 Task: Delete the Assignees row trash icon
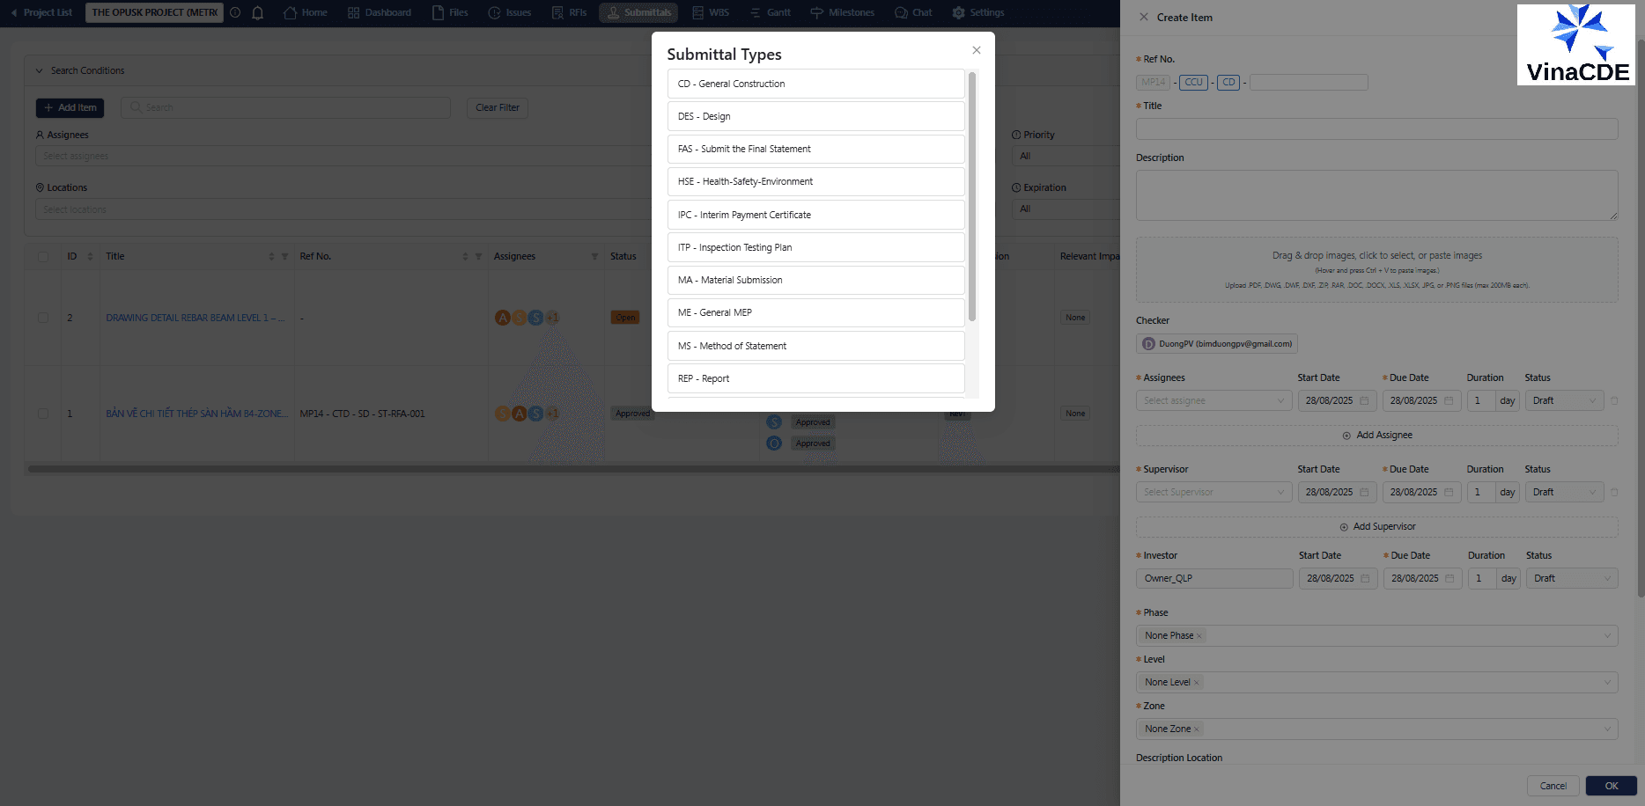click(x=1614, y=401)
